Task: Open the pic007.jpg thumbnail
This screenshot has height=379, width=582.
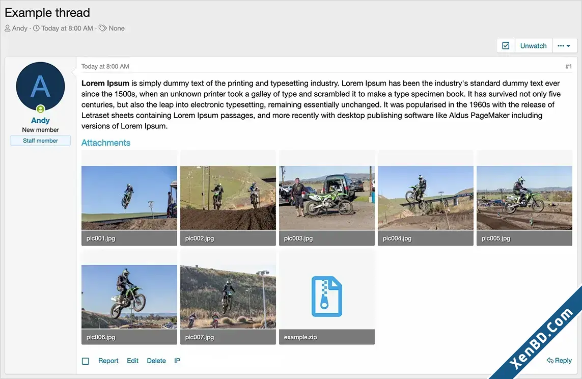Action: 228,296
